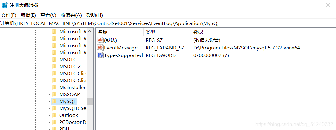
Task: Click the tree scrollbar up arrow
Action: pyautogui.click(x=90, y=31)
